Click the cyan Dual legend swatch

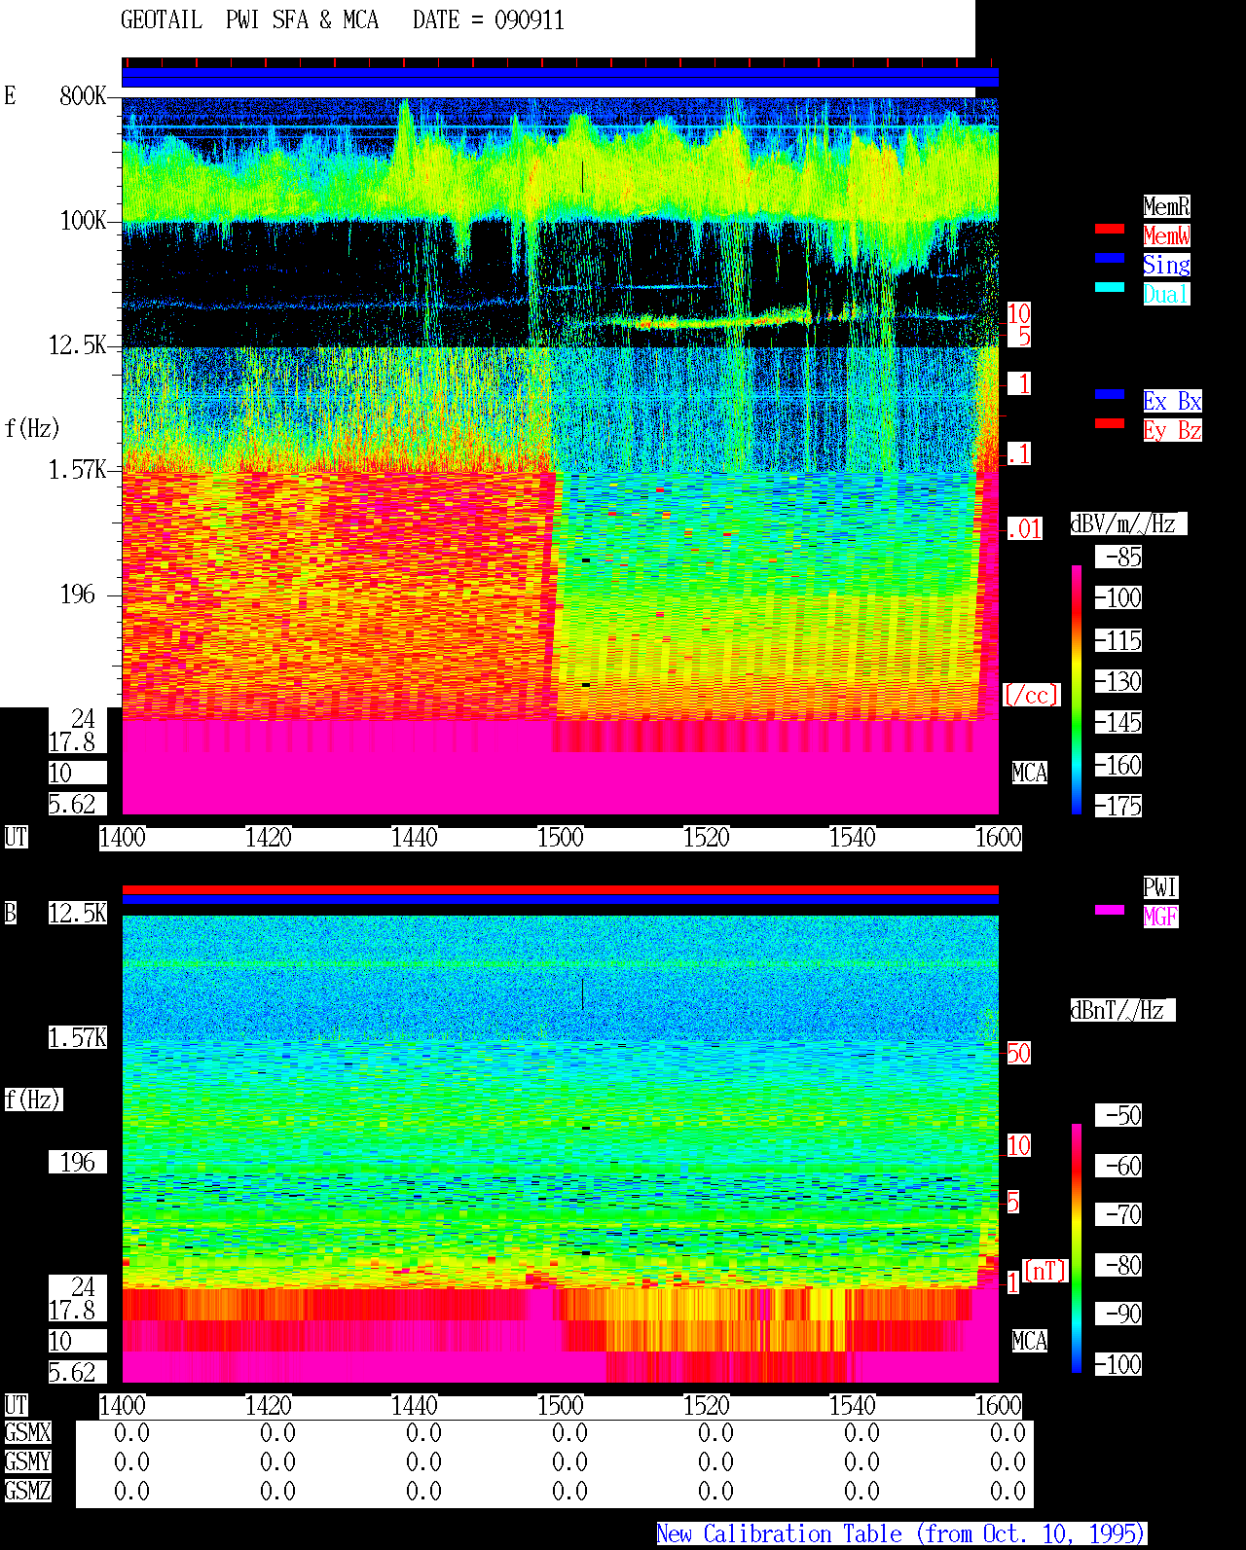coord(1110,287)
